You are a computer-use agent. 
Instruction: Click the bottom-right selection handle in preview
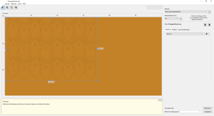pos(97,81)
